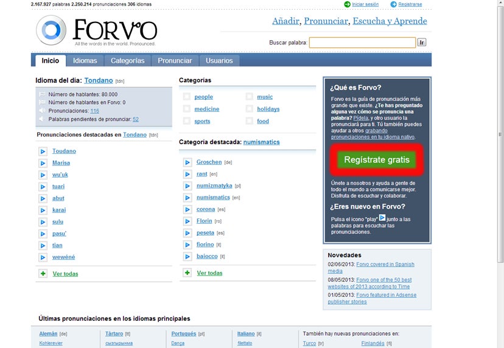Click the Forvo logo
The width and height of the screenshot is (504, 348).
click(x=96, y=31)
